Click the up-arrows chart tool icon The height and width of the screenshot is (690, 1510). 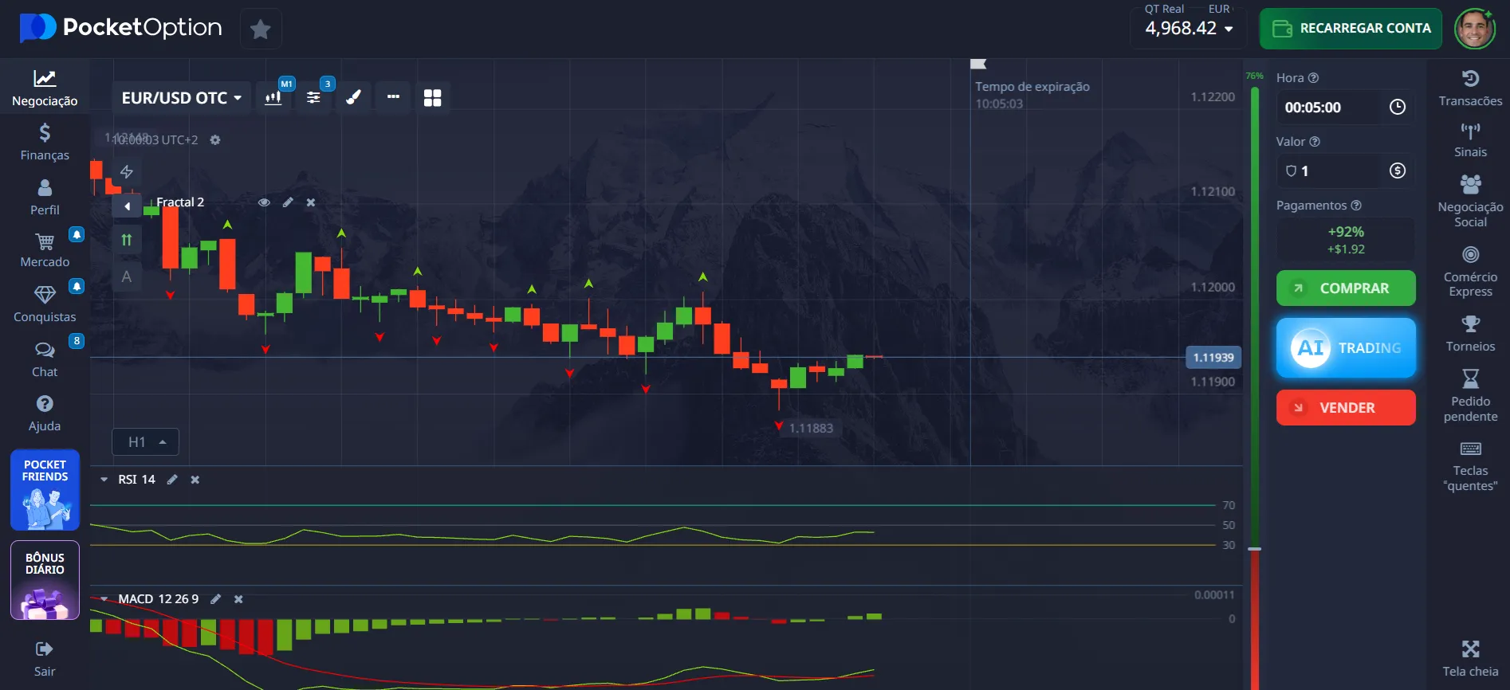click(x=127, y=240)
